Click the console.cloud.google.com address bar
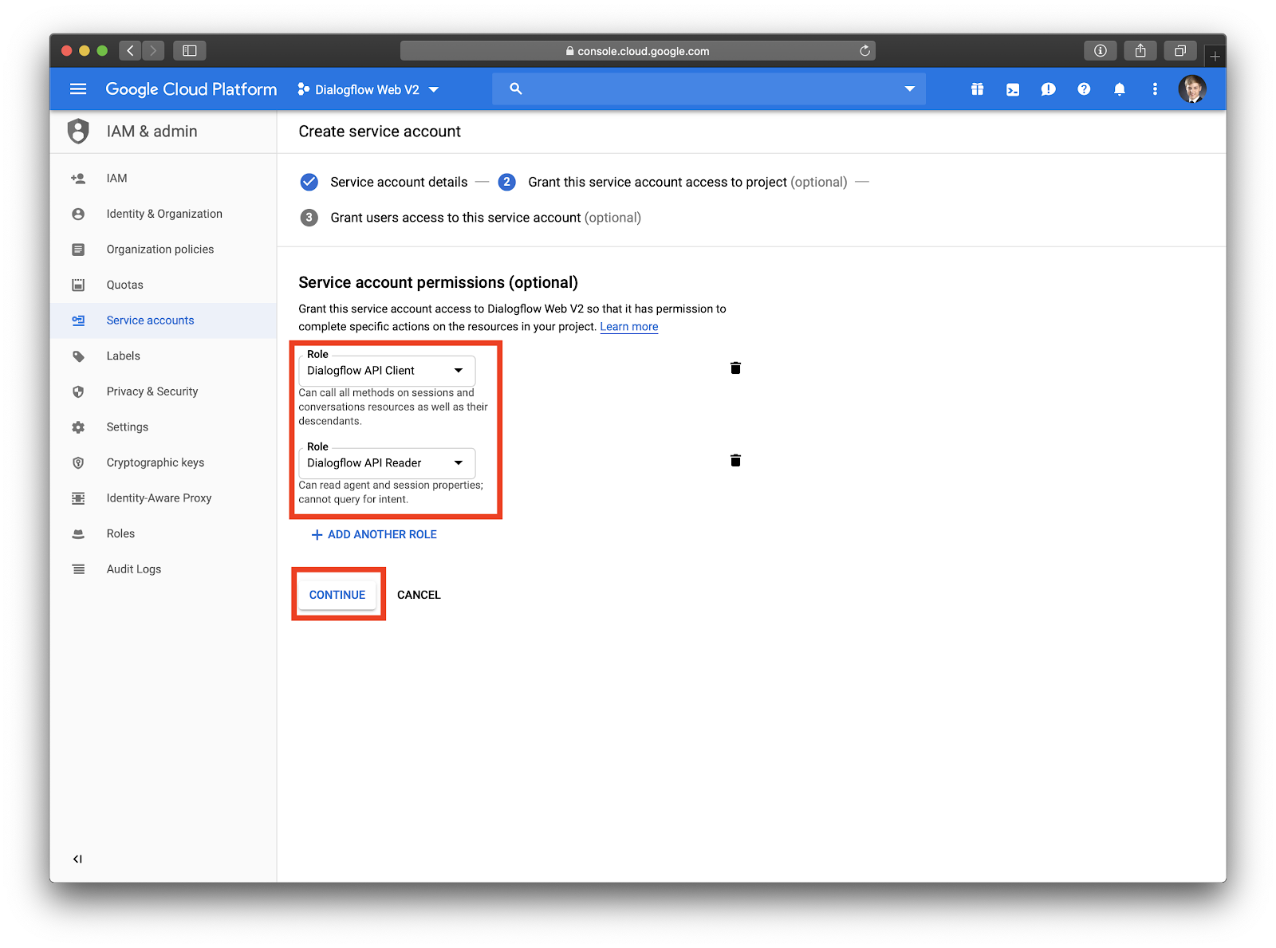 click(x=638, y=50)
